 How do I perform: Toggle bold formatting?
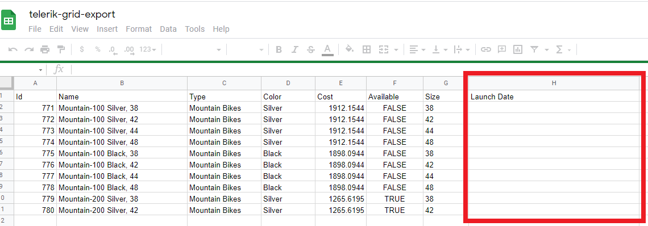pos(279,49)
